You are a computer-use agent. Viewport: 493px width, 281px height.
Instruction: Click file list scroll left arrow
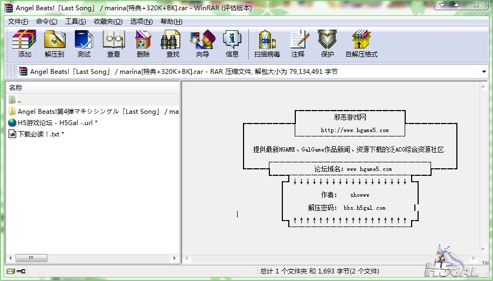10,258
